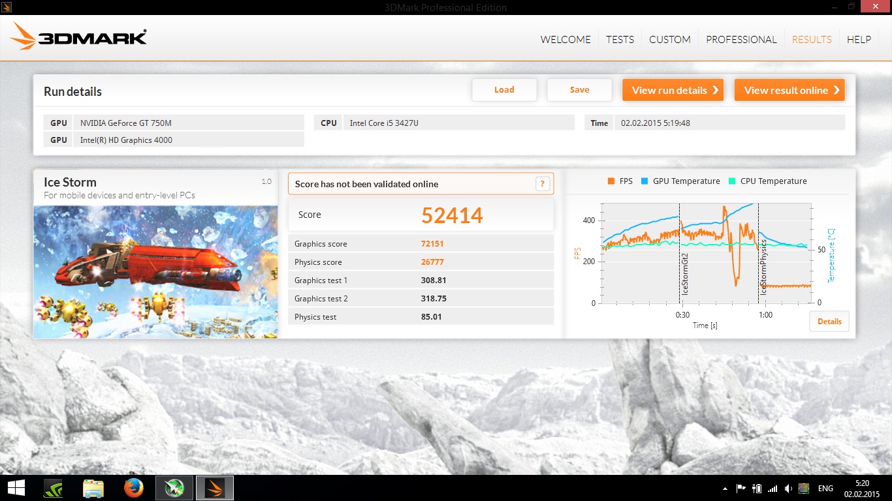Click the 3DMark logo in the header

78,37
